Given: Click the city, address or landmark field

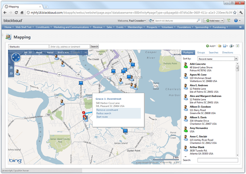Looking at the screenshot, I should 70,46.
